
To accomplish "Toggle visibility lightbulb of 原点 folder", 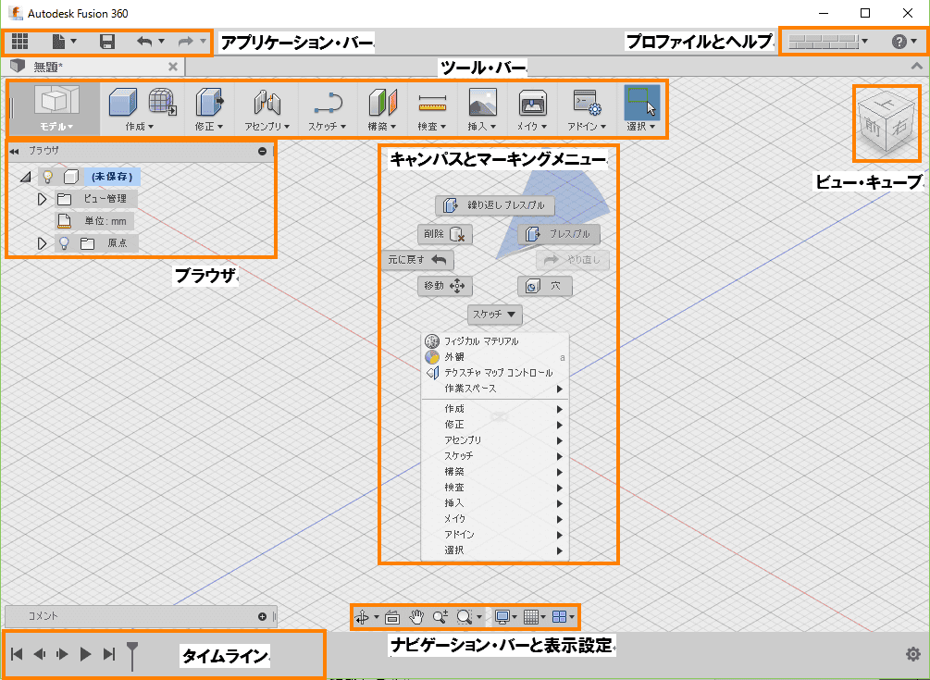I will (64, 242).
